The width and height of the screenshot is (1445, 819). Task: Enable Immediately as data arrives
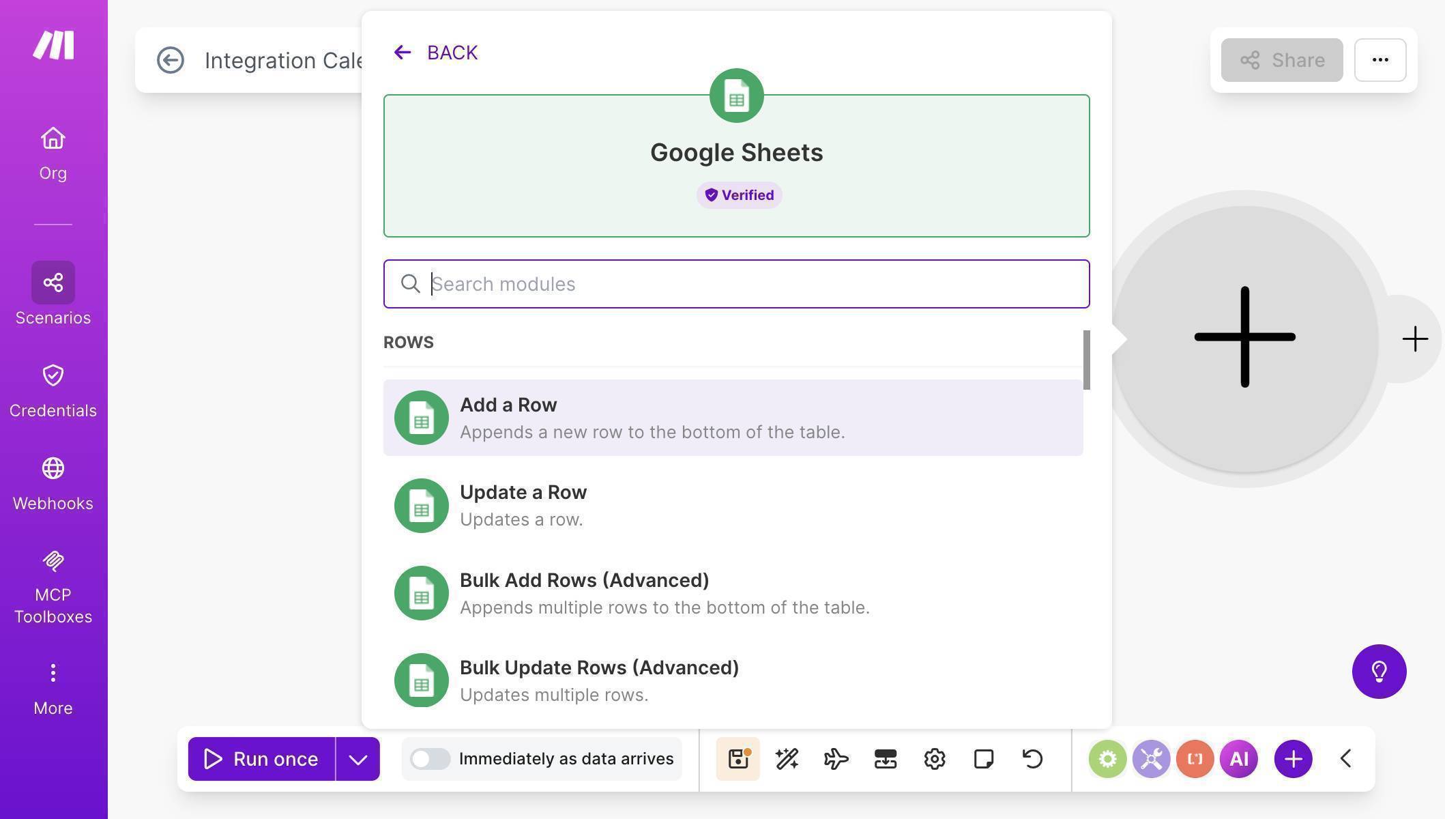coord(430,758)
